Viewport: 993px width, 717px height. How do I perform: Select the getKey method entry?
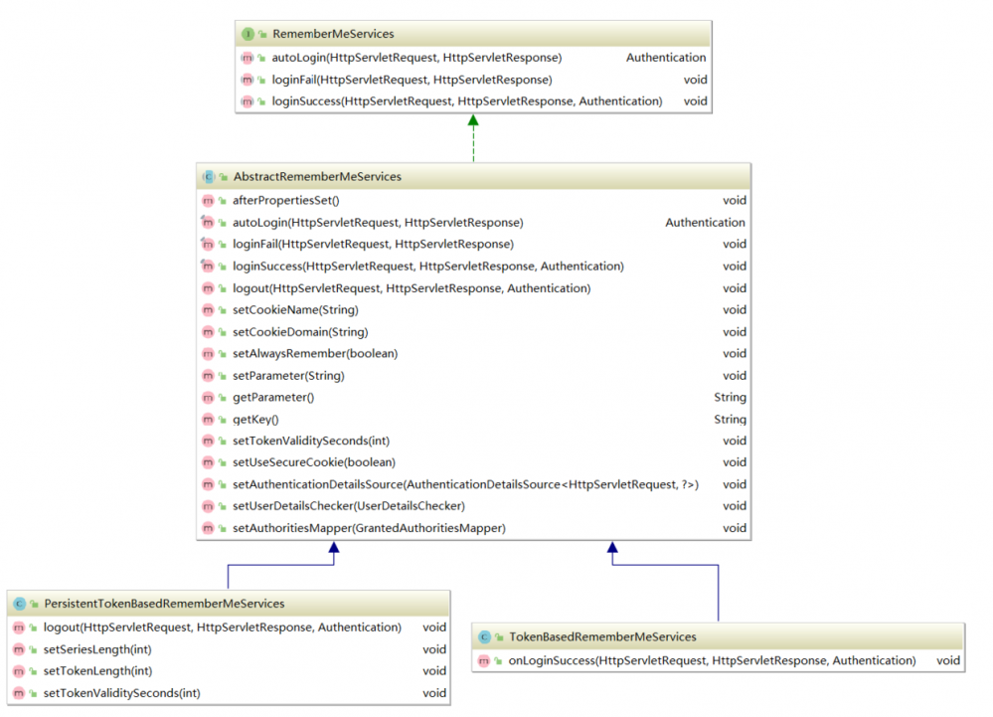[253, 419]
